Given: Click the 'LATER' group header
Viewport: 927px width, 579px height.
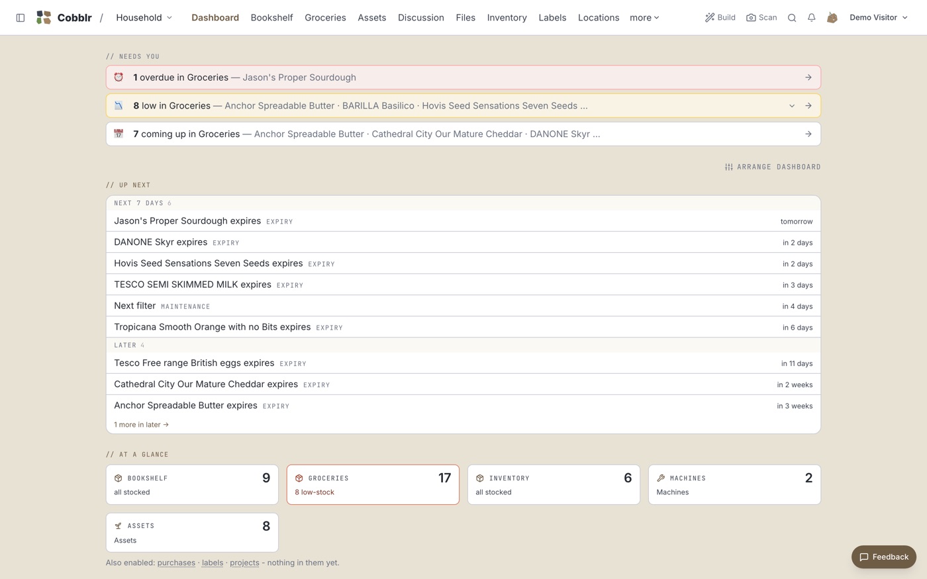Looking at the screenshot, I should point(463,345).
